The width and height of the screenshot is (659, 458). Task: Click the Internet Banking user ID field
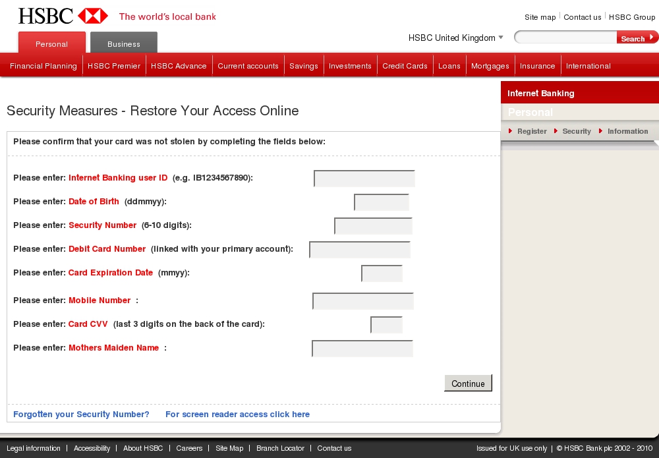[364, 179]
